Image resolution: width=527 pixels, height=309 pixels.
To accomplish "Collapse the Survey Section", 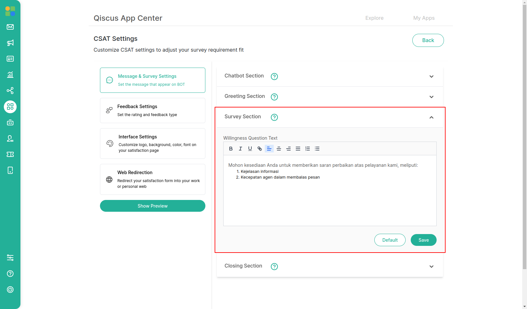I will [431, 117].
